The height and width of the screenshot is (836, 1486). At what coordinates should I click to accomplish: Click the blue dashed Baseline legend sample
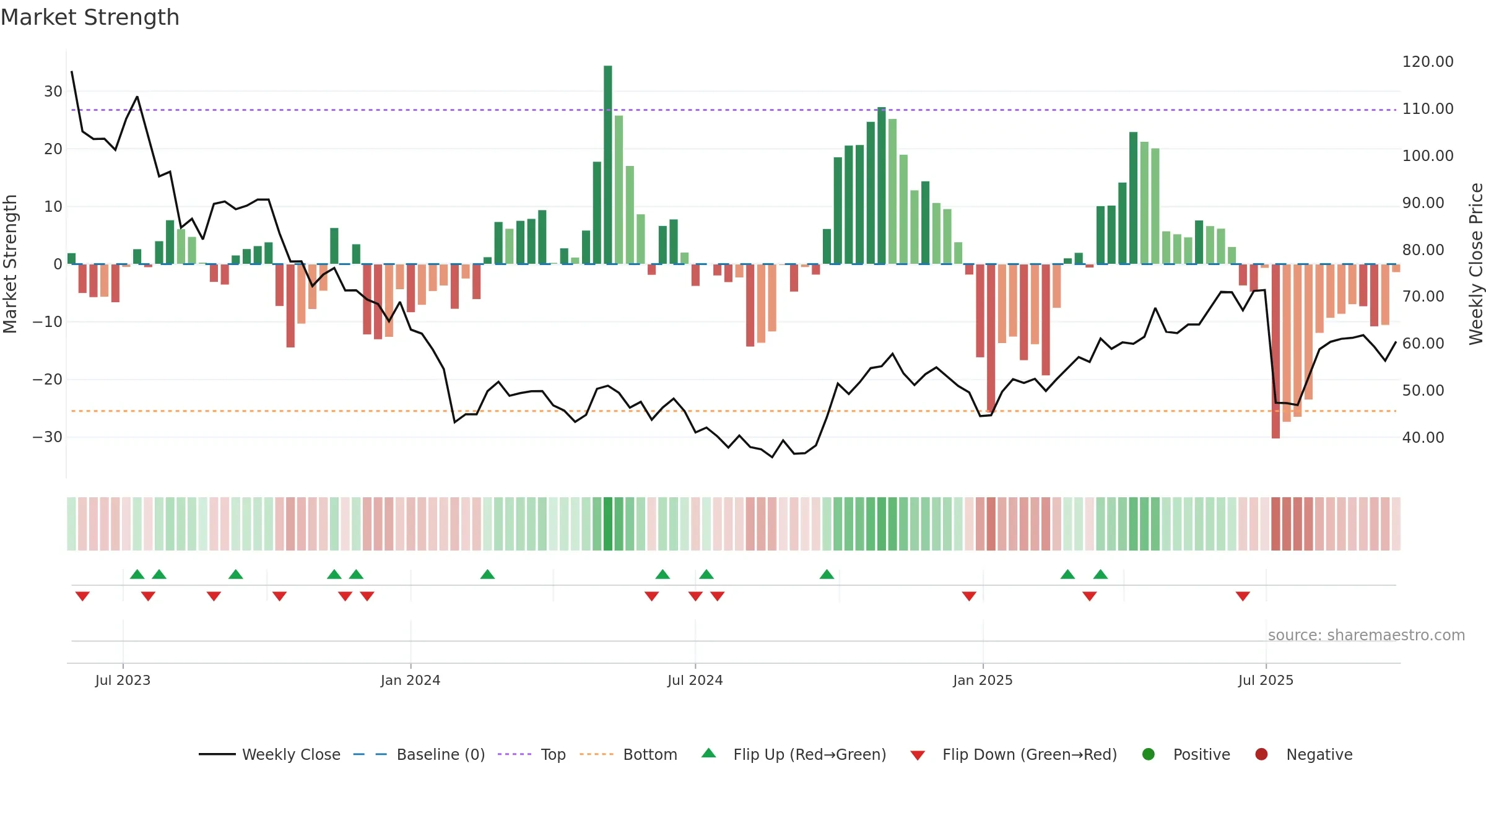(370, 754)
